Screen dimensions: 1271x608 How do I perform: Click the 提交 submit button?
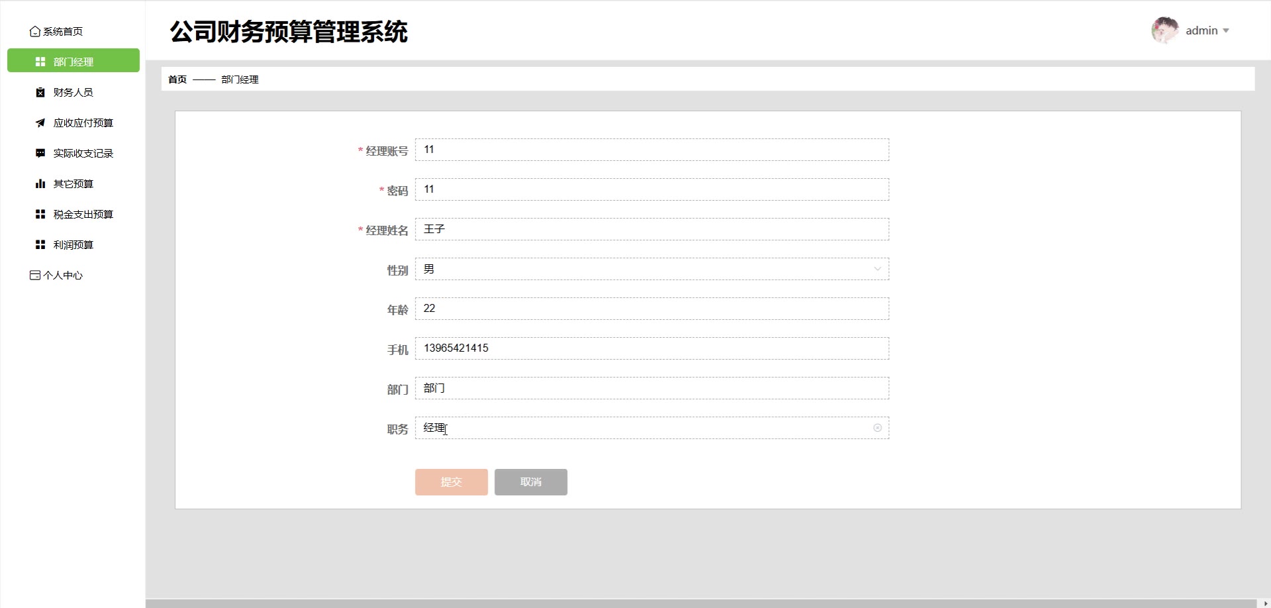point(451,482)
